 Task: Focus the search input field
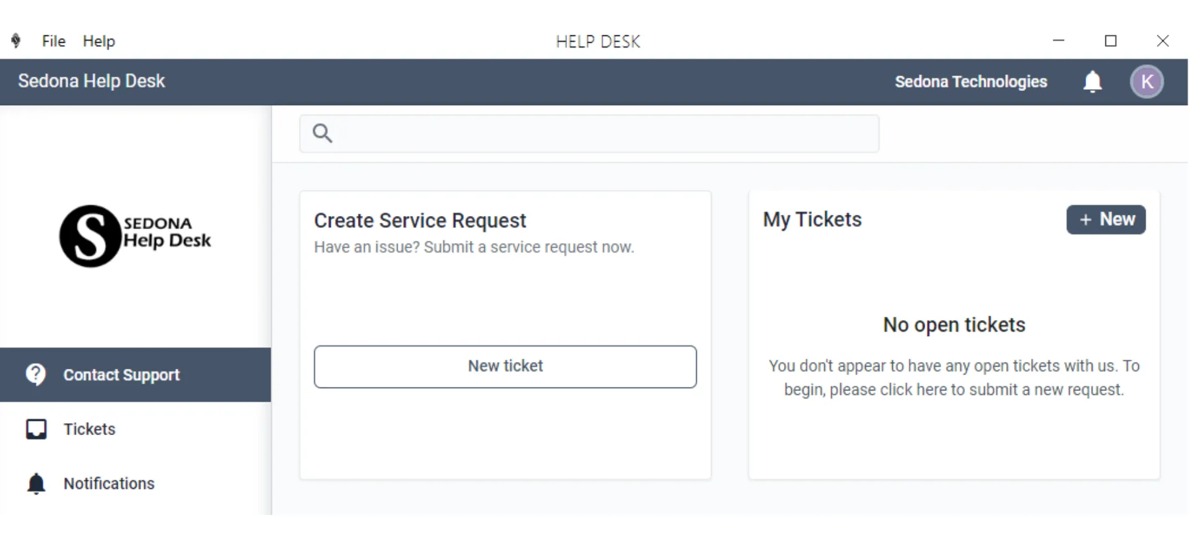click(x=589, y=133)
